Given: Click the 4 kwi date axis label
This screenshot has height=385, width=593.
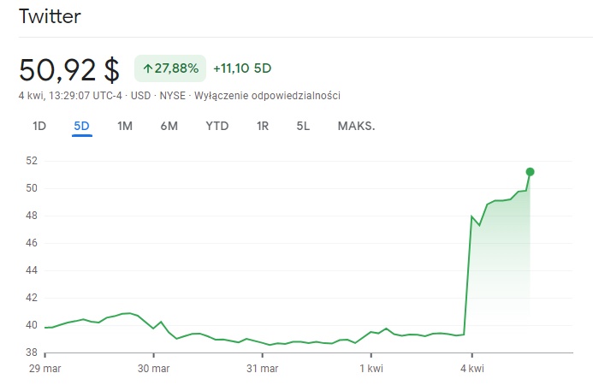Looking at the screenshot, I should click(x=471, y=368).
